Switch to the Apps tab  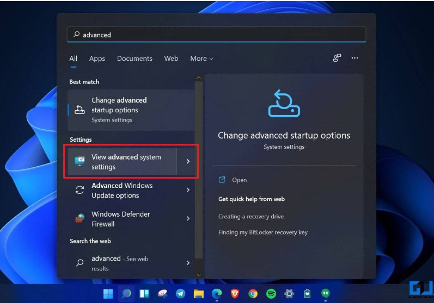point(97,59)
